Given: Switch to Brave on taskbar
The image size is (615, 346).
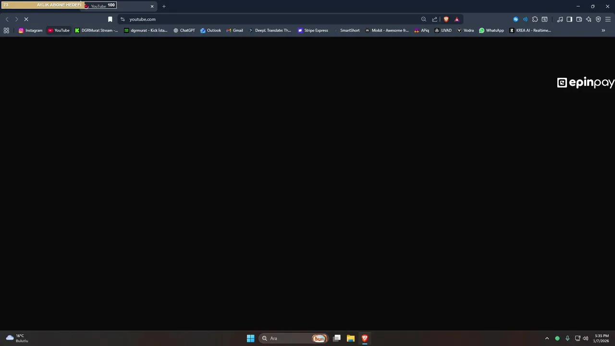Looking at the screenshot, I should [365, 338].
